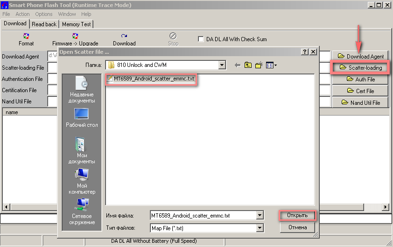Viewport: 393px width, 247px height.
Task: Click the Download Agent path field
Action: pyautogui.click(x=53, y=56)
